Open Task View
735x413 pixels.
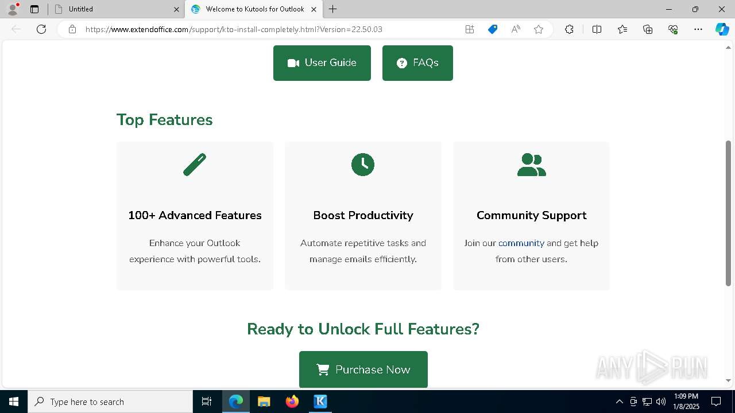coord(207,402)
